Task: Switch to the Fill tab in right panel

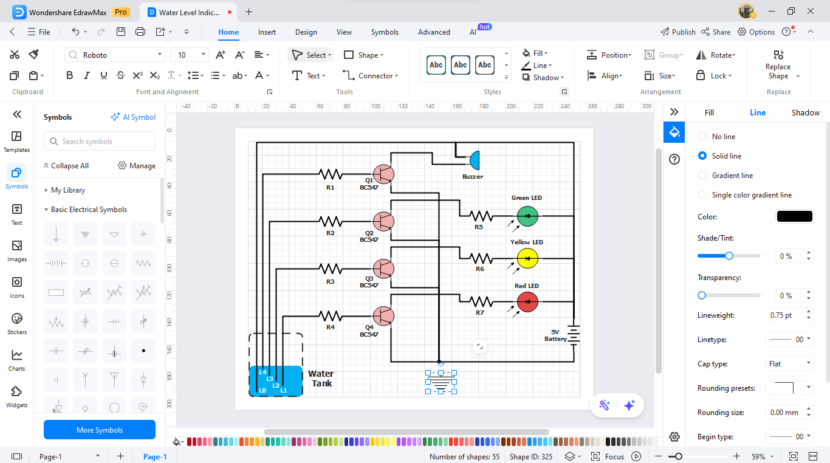Action: tap(709, 112)
